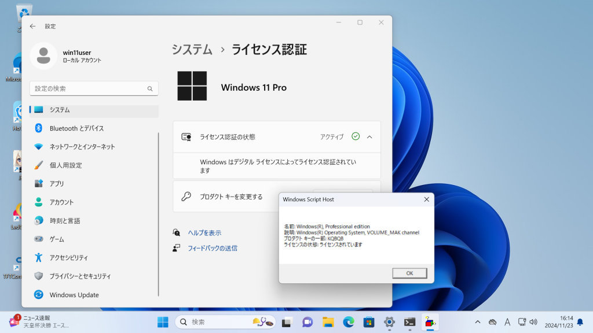The height and width of the screenshot is (333, 593).
Task: Click the プロダクト キーを変更する row
Action: click(x=277, y=197)
